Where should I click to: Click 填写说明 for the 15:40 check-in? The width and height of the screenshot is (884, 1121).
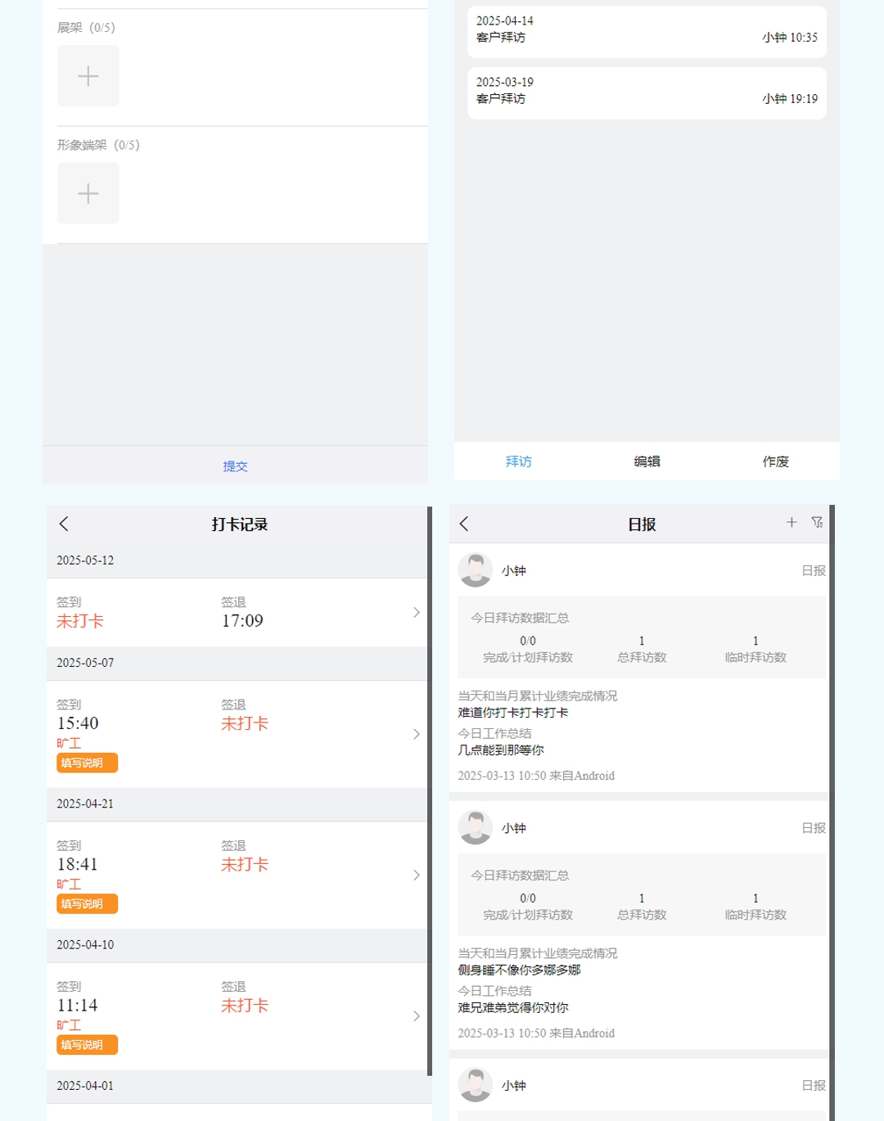click(87, 763)
